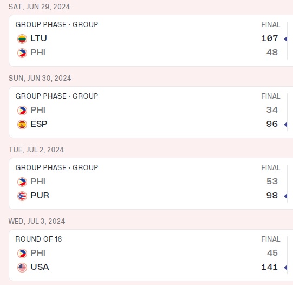Click winner arrow beside LTU score 107

tap(285, 39)
